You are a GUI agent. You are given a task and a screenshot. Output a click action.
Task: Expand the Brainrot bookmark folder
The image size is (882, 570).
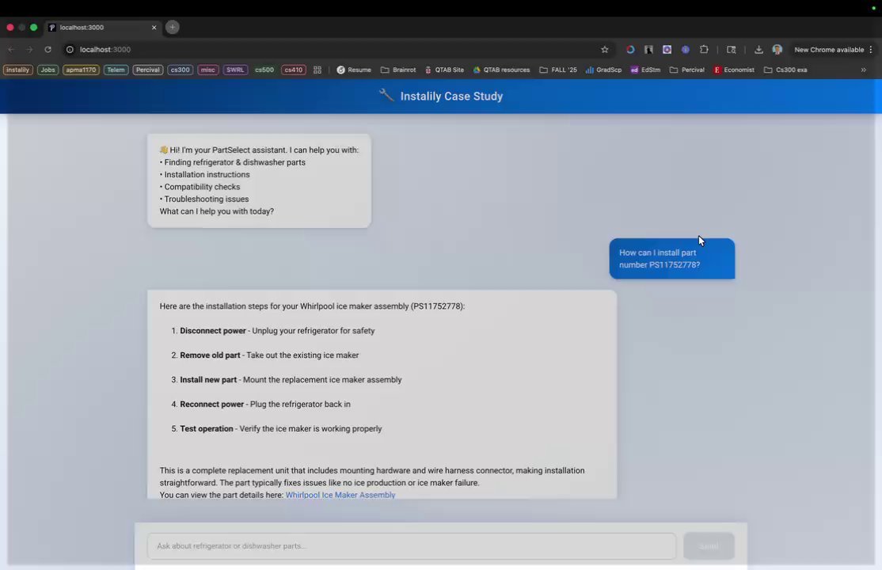click(x=398, y=70)
